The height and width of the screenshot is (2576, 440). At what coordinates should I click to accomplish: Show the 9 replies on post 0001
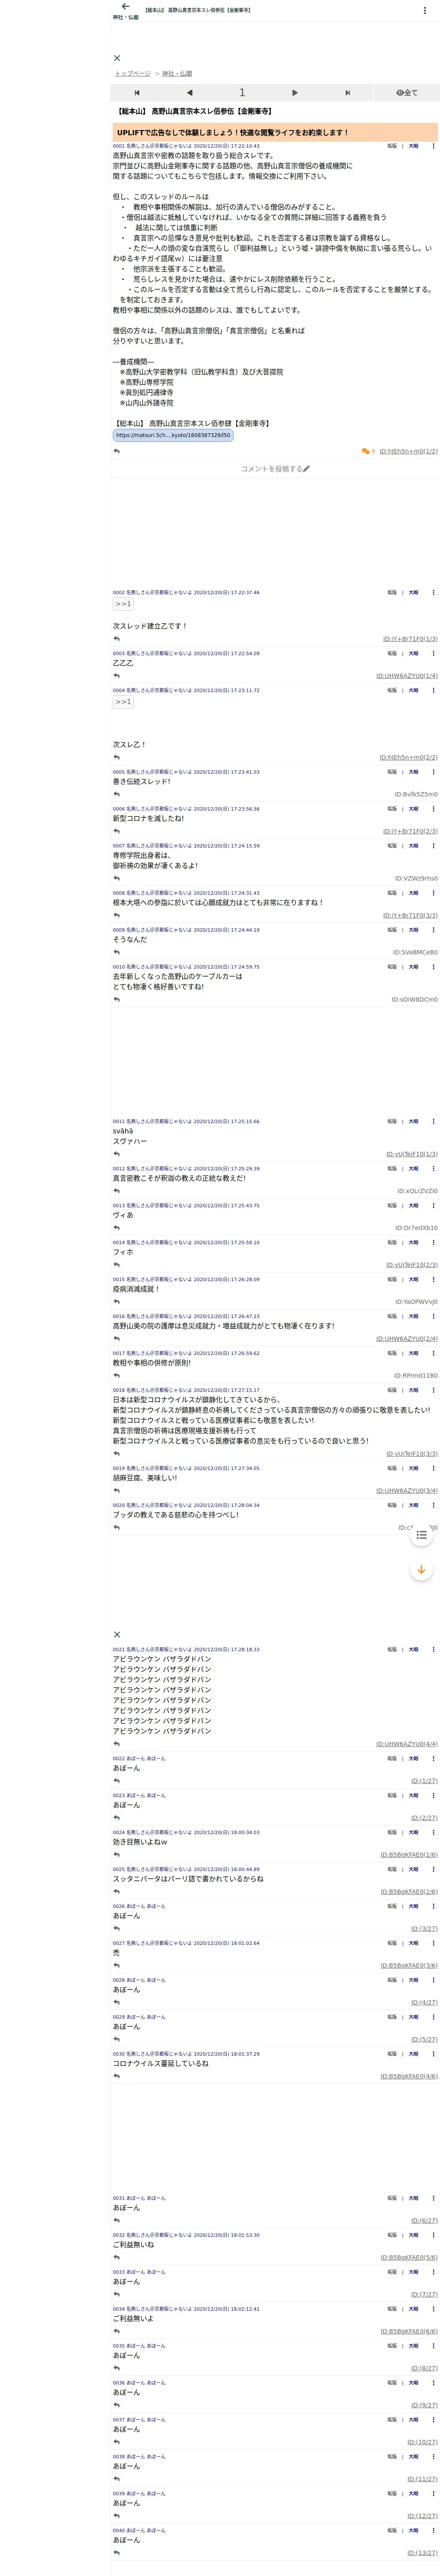coord(369,451)
